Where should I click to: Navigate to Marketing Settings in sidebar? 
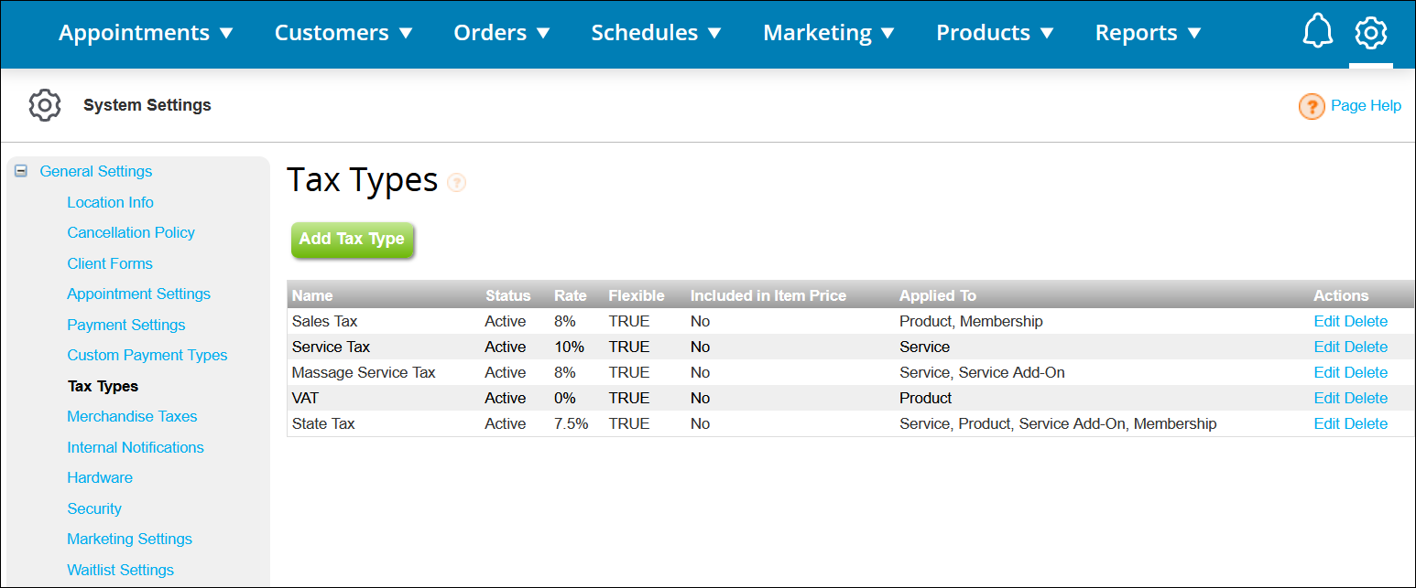point(130,539)
